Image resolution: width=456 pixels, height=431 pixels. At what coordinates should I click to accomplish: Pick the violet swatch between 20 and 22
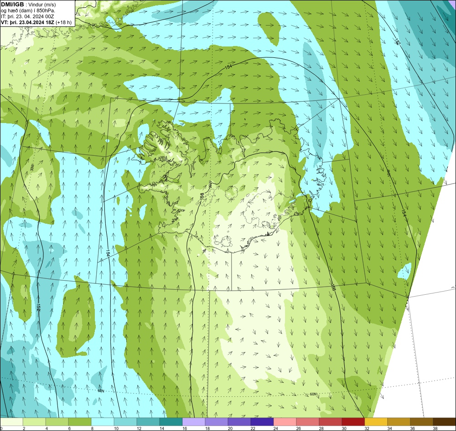pyautogui.click(x=239, y=422)
